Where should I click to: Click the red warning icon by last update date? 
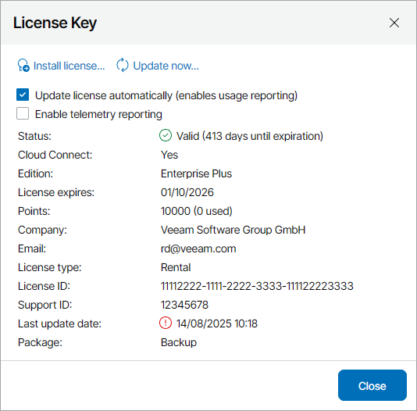pos(166,323)
